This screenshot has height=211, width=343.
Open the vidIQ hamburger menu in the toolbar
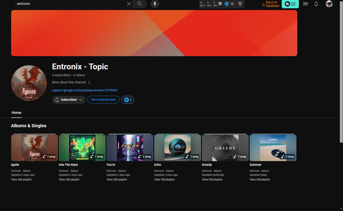point(232,4)
